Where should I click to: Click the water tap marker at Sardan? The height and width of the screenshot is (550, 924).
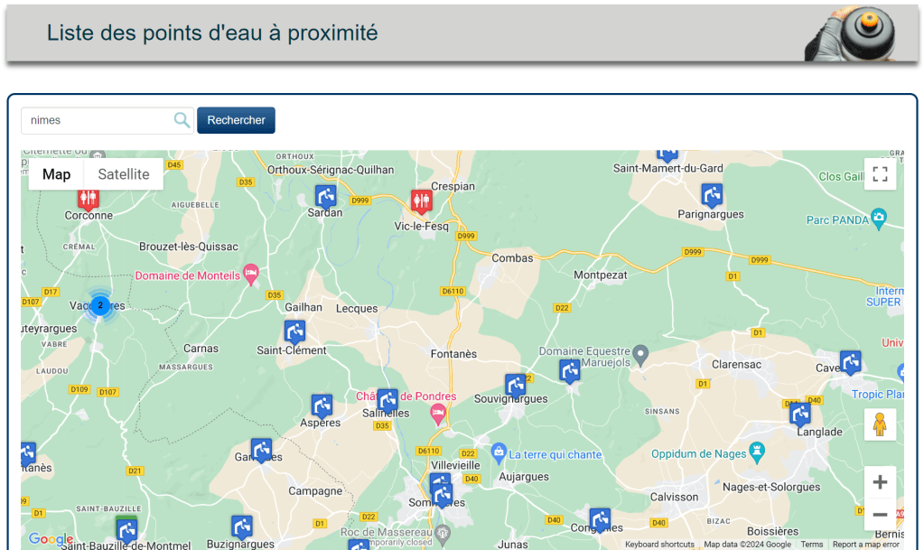[x=325, y=196]
